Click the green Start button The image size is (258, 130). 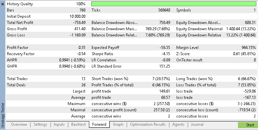[x=248, y=125]
